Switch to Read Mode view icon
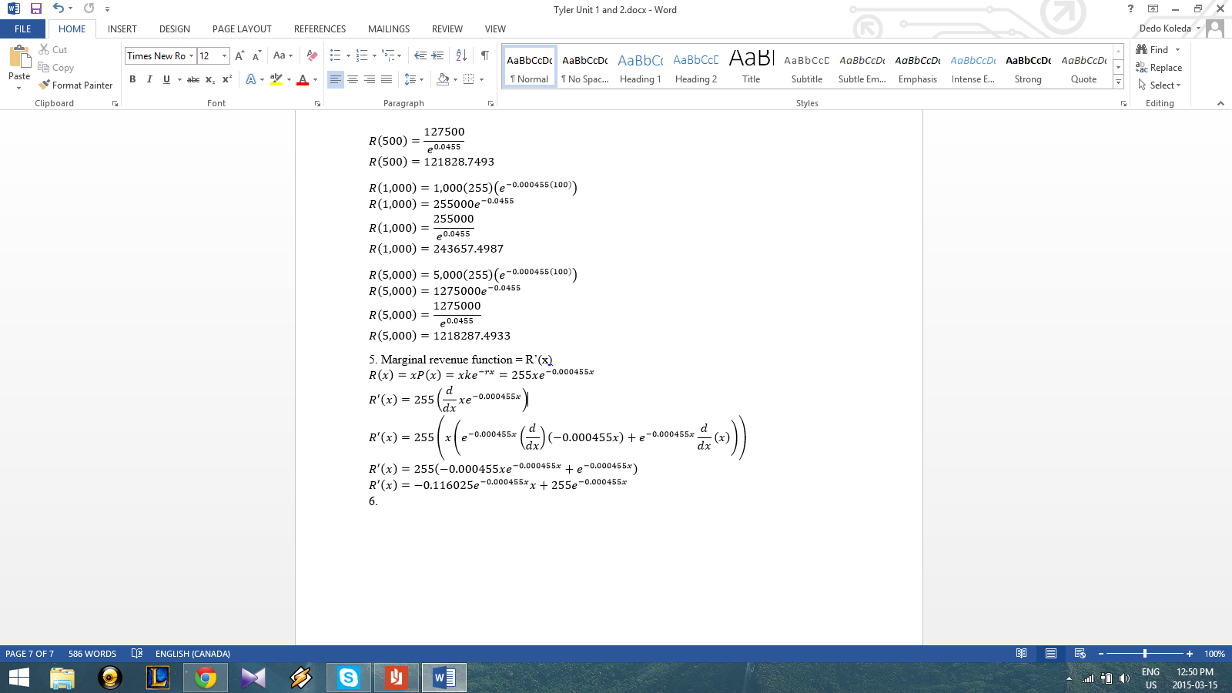1232x693 pixels. point(1021,654)
